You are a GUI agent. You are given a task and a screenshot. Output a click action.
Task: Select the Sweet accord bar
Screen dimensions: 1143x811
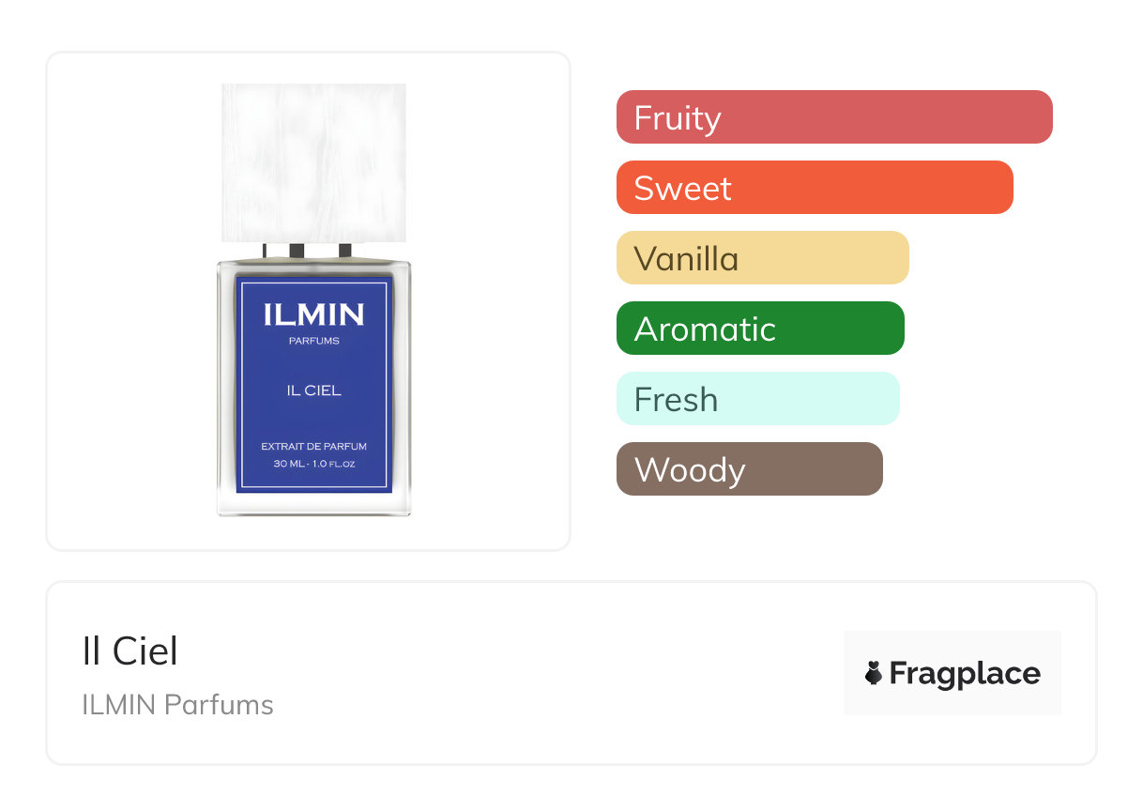pos(814,188)
